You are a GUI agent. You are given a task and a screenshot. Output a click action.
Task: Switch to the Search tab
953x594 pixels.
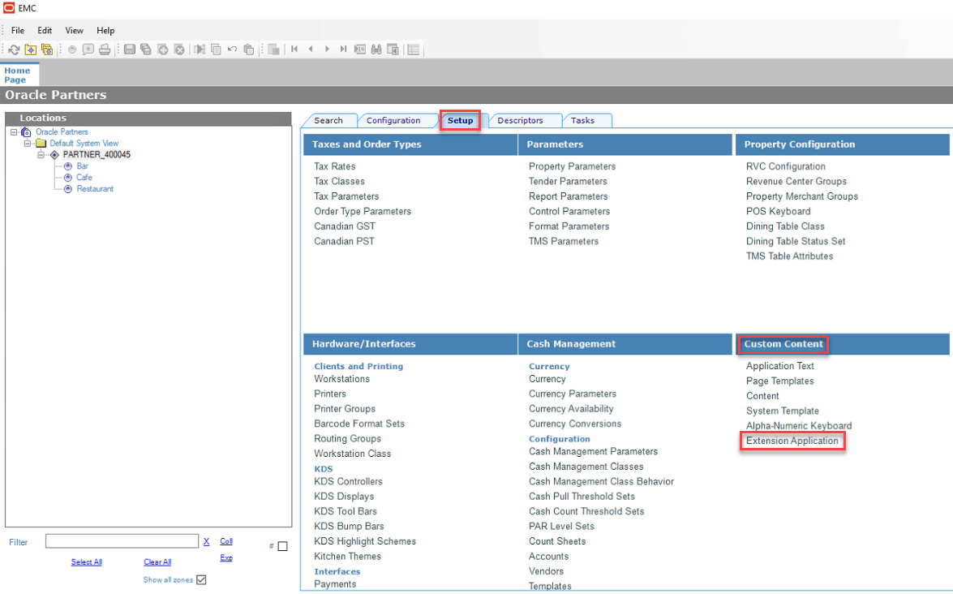(328, 120)
